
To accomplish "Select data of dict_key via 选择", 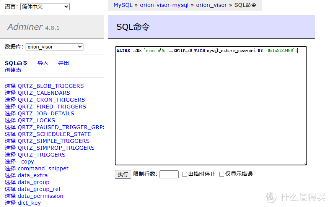I will (10, 203).
